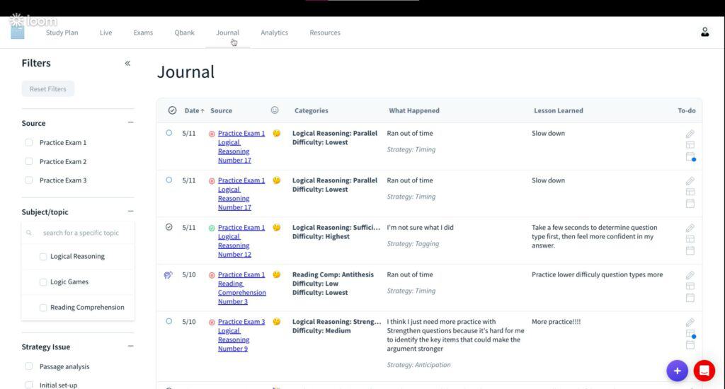
Task: Check the Logic Games topic filter
Action: pos(43,281)
